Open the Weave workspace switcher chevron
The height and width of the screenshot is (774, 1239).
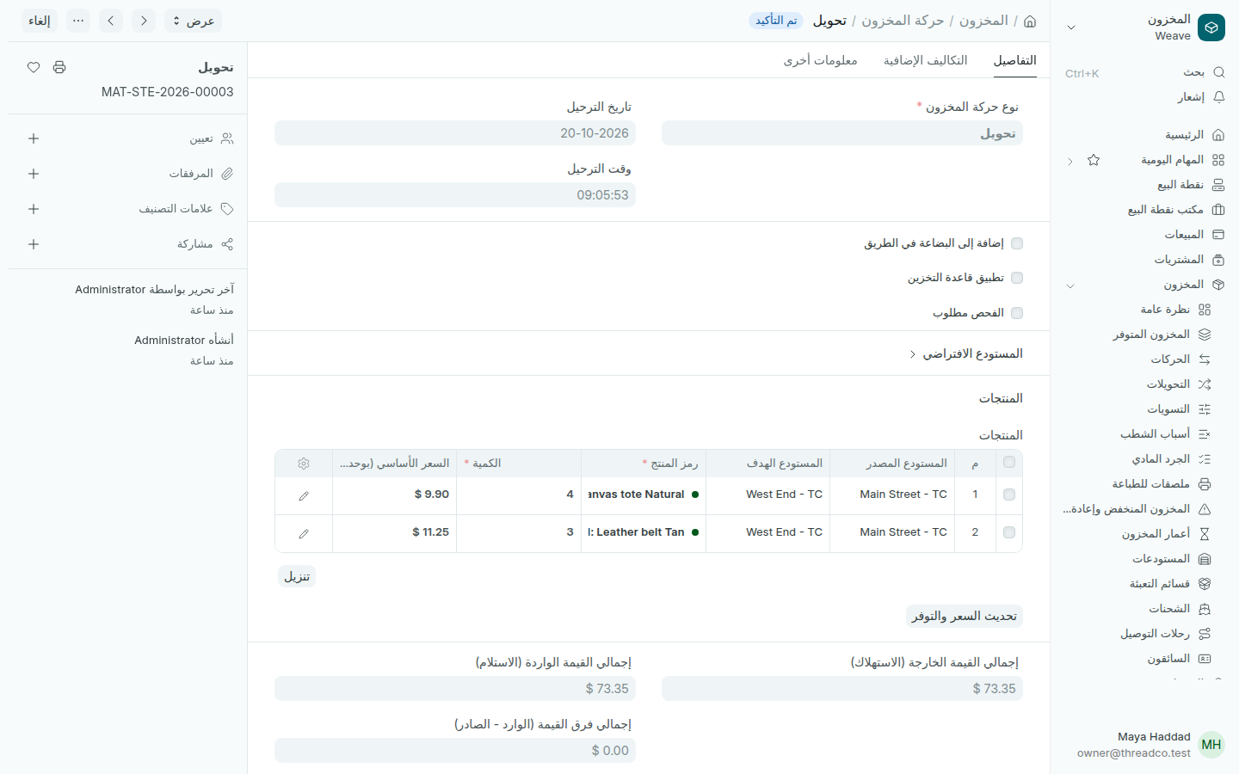(x=1071, y=28)
